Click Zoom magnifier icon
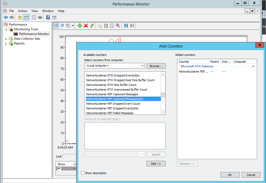Viewport: 266px width, 183px height. [118, 26]
